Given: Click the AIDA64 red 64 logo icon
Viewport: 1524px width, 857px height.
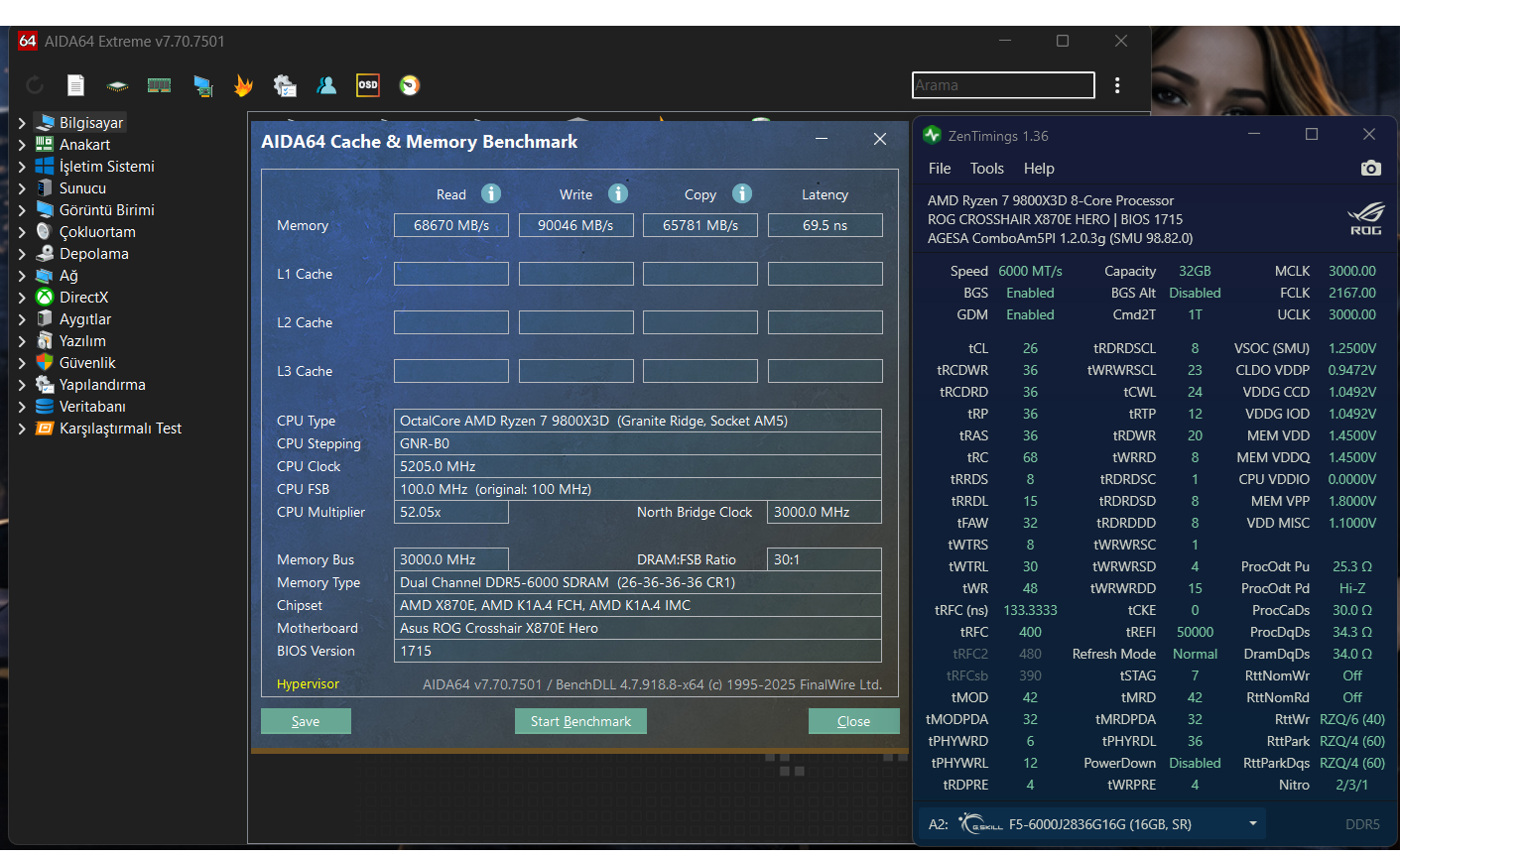Looking at the screenshot, I should click(27, 41).
